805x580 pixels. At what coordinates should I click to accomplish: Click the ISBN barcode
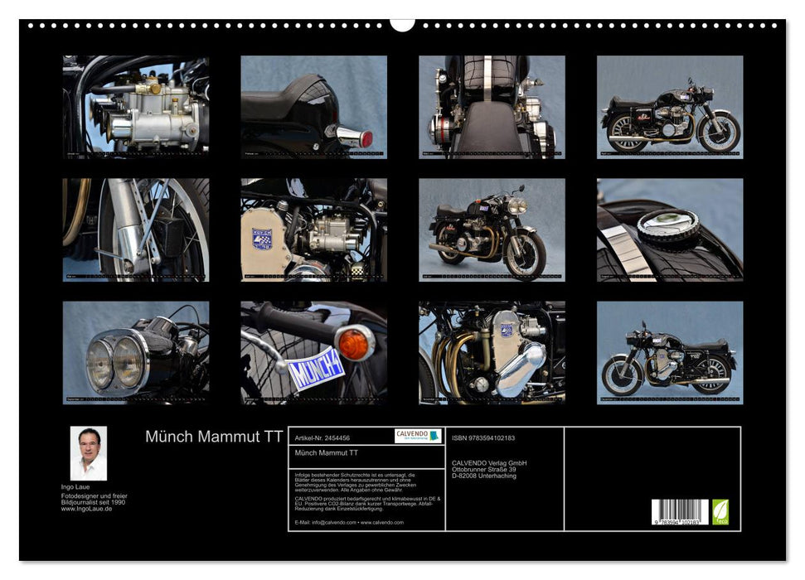point(680,512)
